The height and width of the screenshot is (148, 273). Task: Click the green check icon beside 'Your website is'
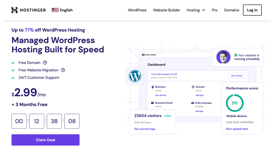tap(236, 55)
